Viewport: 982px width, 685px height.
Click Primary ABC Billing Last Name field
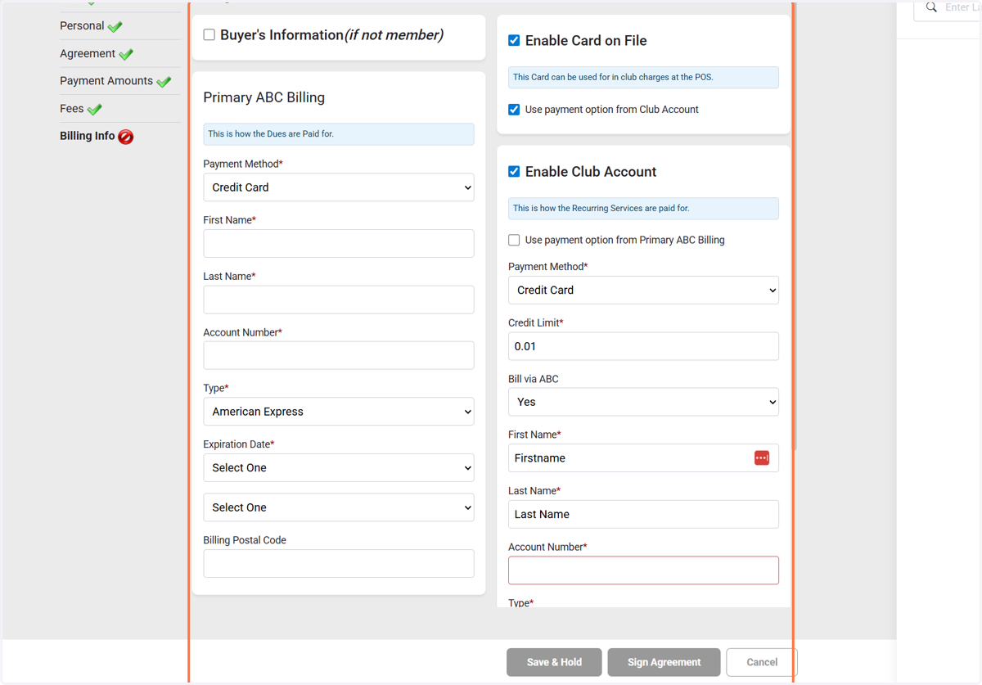[x=339, y=300]
